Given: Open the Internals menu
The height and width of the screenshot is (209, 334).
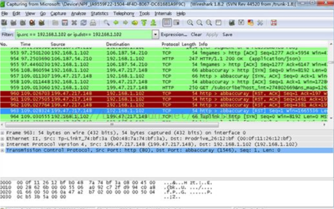Looking at the screenshot, I should 163,14.
